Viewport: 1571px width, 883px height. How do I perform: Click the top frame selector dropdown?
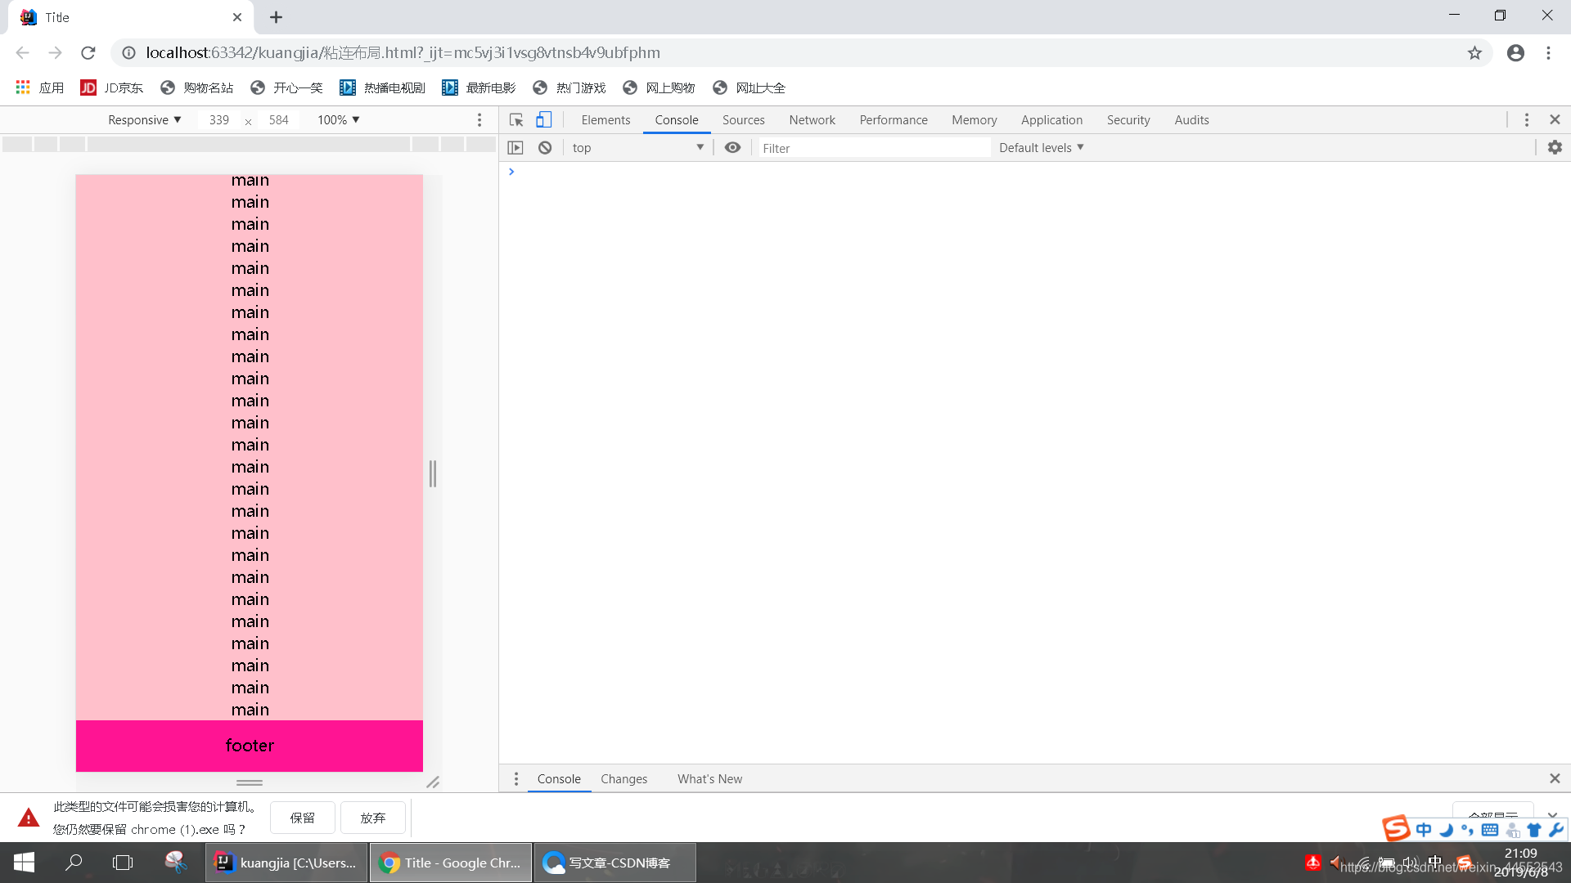(x=637, y=148)
